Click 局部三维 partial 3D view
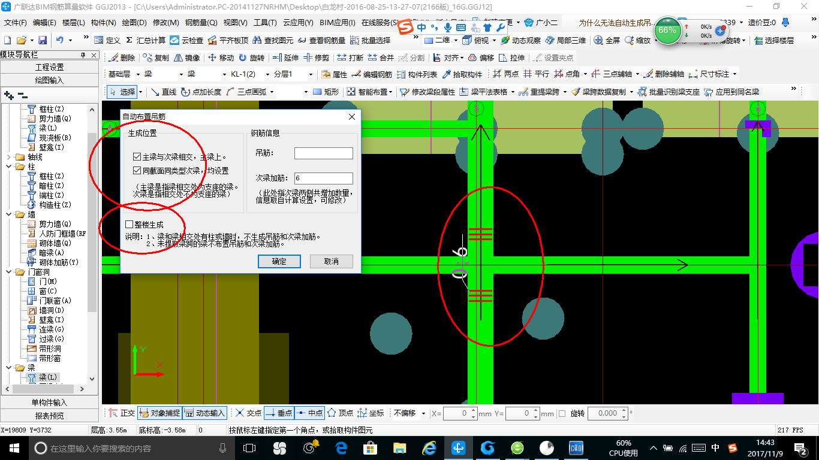This screenshot has width=819, height=460. click(566, 40)
